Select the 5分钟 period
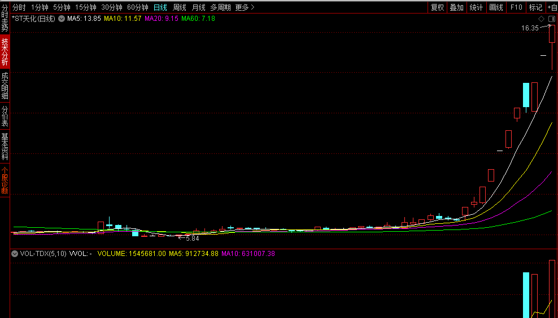The height and width of the screenshot is (318, 558). 62,7
